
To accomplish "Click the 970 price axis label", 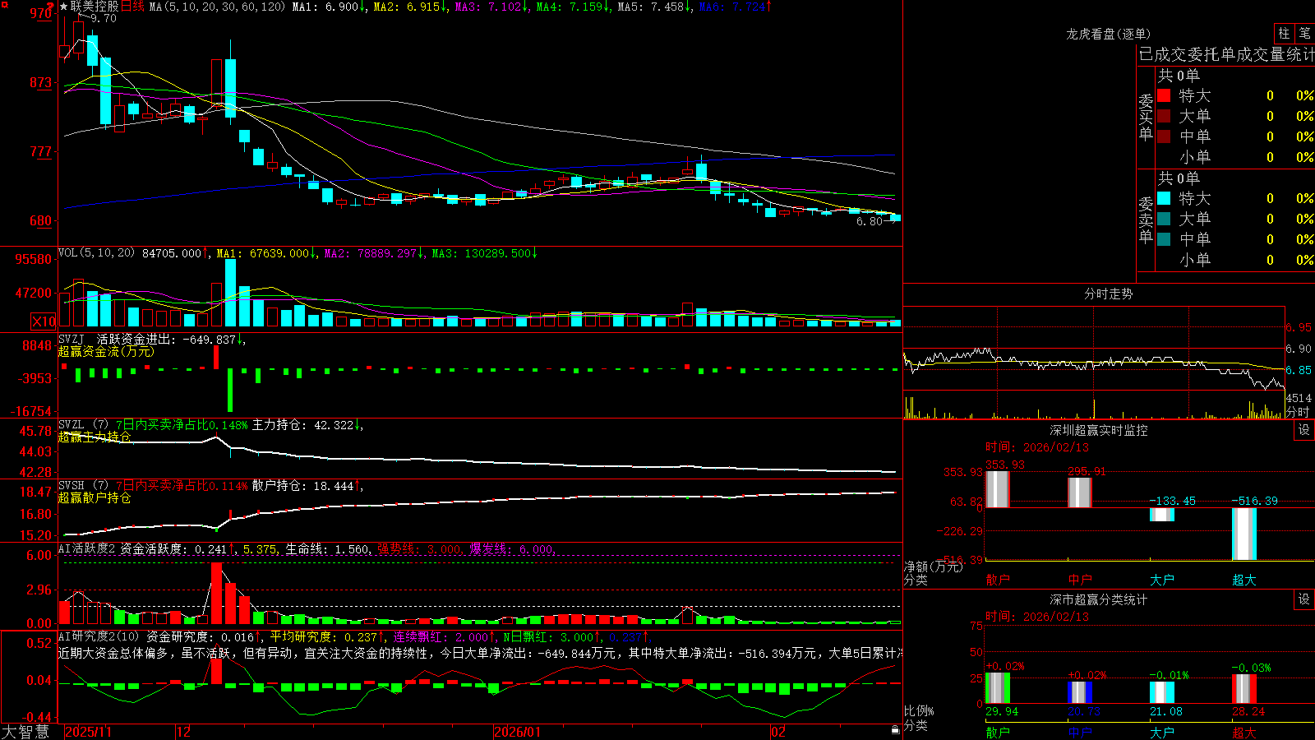I will coord(39,13).
